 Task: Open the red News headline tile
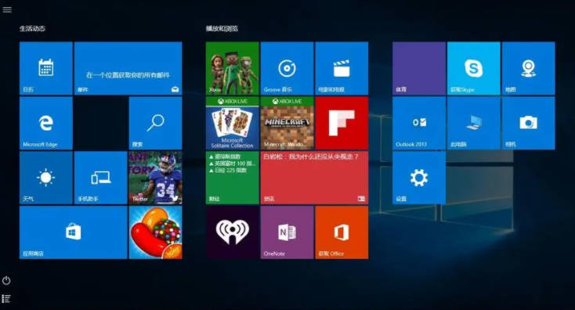coord(314,178)
